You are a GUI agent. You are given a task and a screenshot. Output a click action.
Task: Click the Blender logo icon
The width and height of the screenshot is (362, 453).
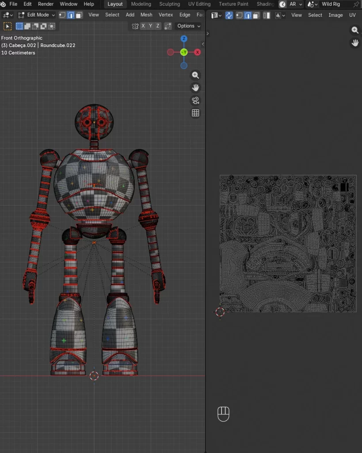pos(3,4)
